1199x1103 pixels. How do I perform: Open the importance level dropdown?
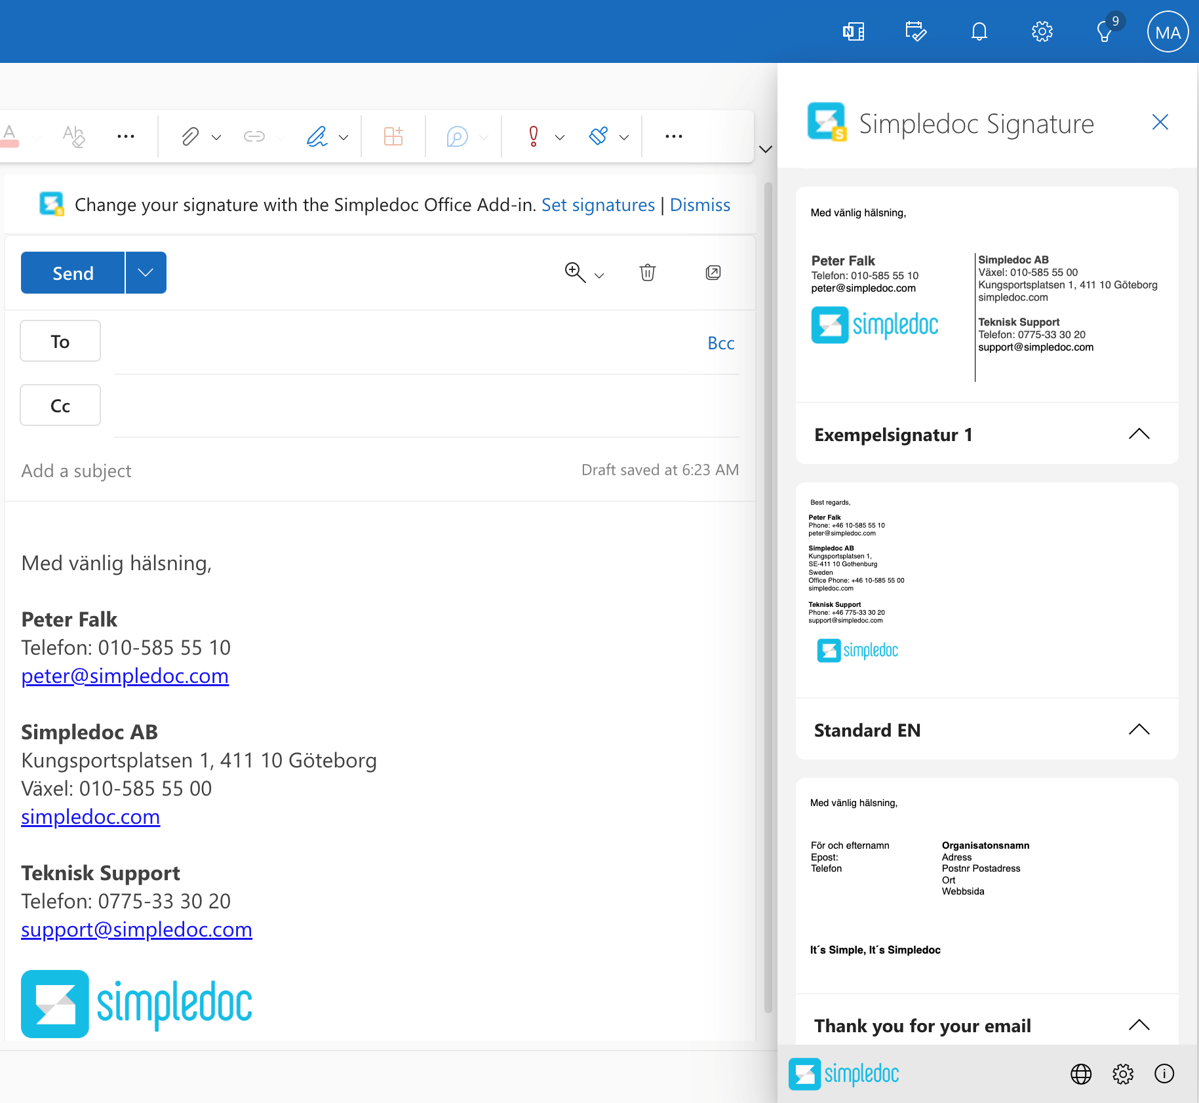click(559, 137)
